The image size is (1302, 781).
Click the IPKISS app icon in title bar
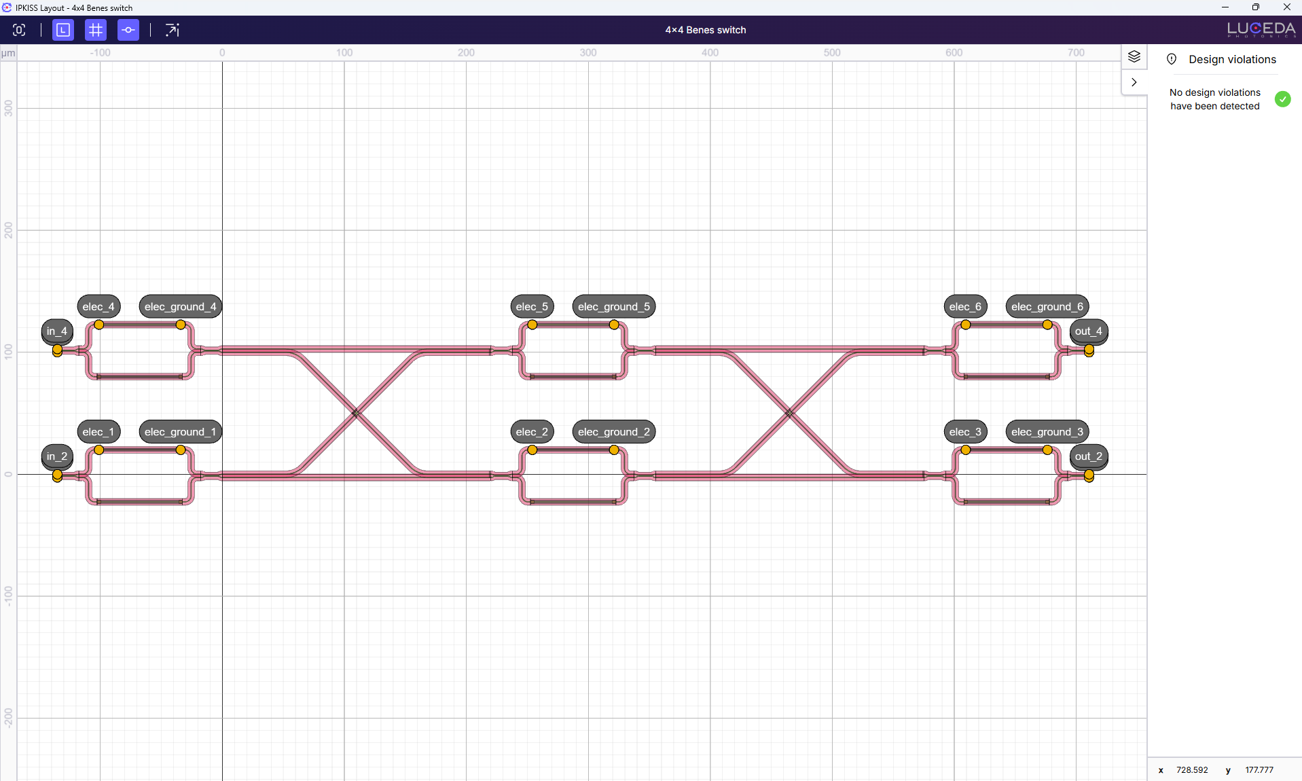(x=7, y=7)
